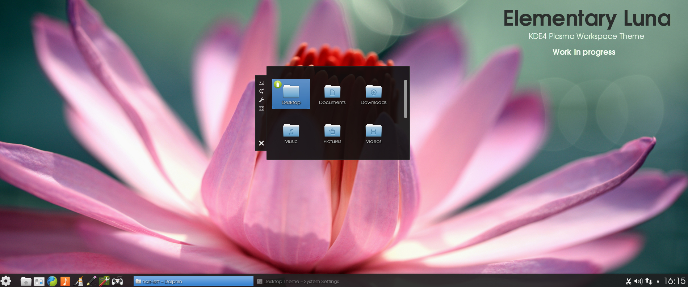Open the gear application launcher

pyautogui.click(x=6, y=281)
